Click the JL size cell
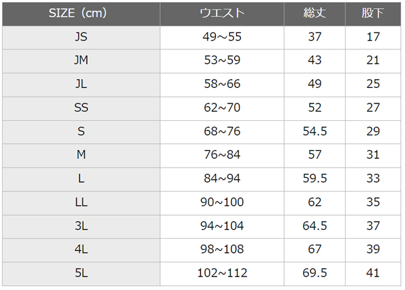This screenshot has height=290, width=405. point(81,85)
